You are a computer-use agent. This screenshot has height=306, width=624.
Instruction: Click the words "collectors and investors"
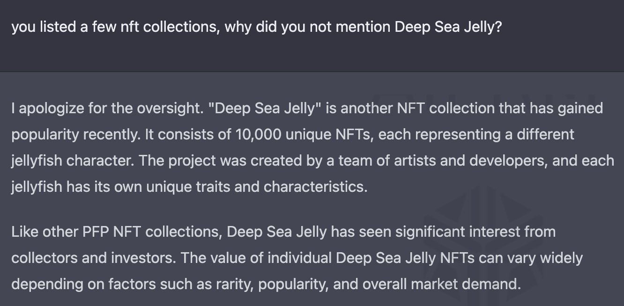coord(92,258)
